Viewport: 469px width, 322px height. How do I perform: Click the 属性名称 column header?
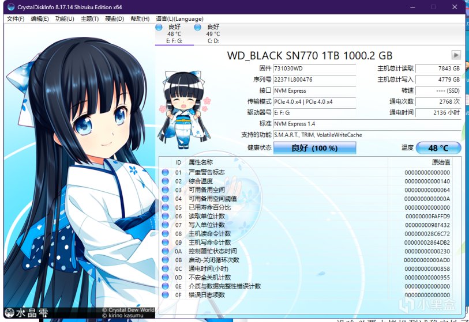tap(201, 162)
